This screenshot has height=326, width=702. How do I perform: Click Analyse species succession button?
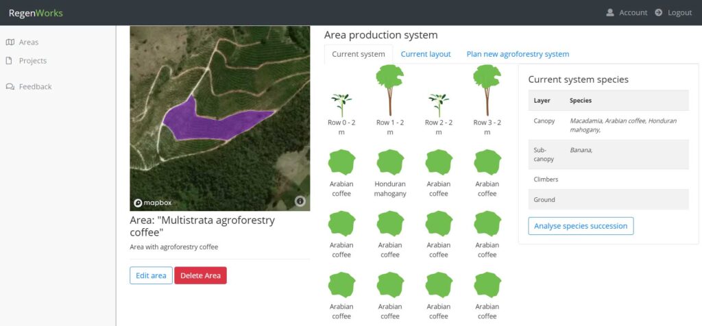click(581, 226)
